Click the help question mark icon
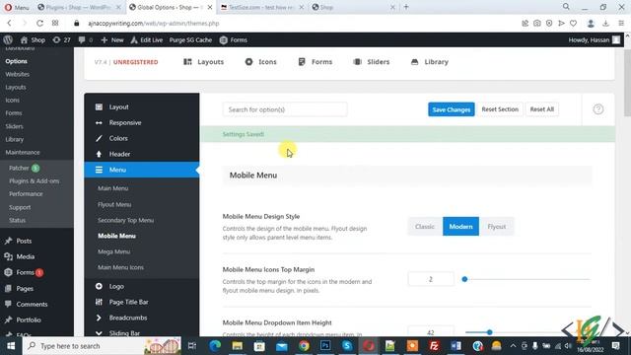The height and width of the screenshot is (355, 631). 598,109
